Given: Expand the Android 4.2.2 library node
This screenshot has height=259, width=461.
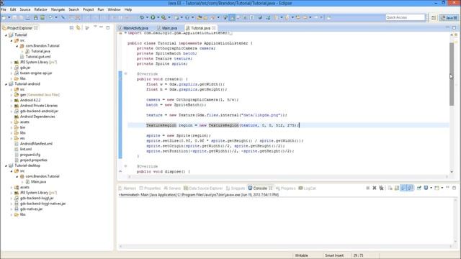Looking at the screenshot, I should (12, 101).
